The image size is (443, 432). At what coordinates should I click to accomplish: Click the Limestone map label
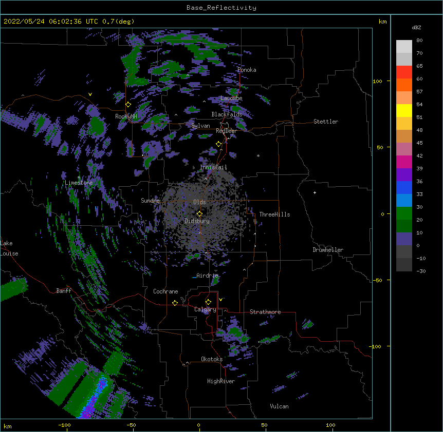coord(79,183)
